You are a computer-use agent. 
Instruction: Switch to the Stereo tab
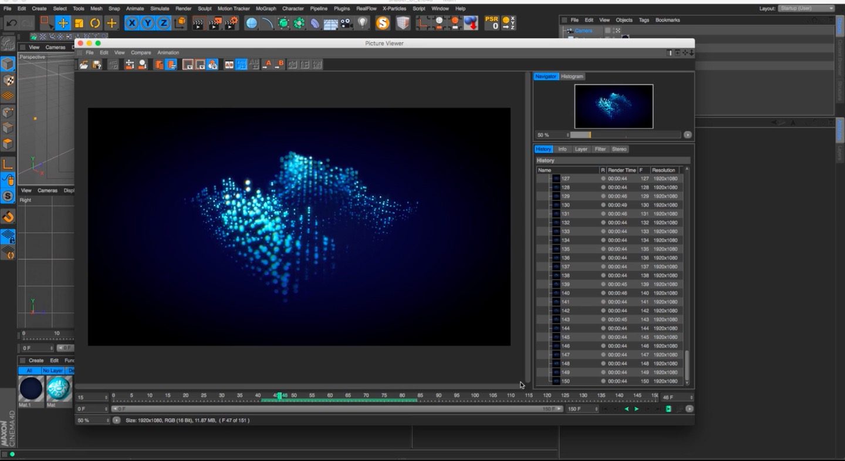pyautogui.click(x=620, y=149)
